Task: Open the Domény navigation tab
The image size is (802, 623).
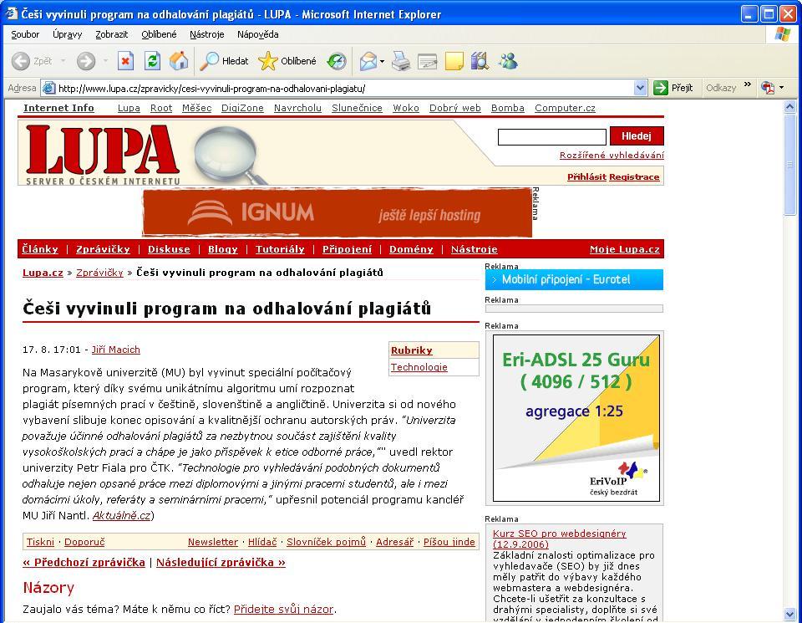Action: point(411,249)
